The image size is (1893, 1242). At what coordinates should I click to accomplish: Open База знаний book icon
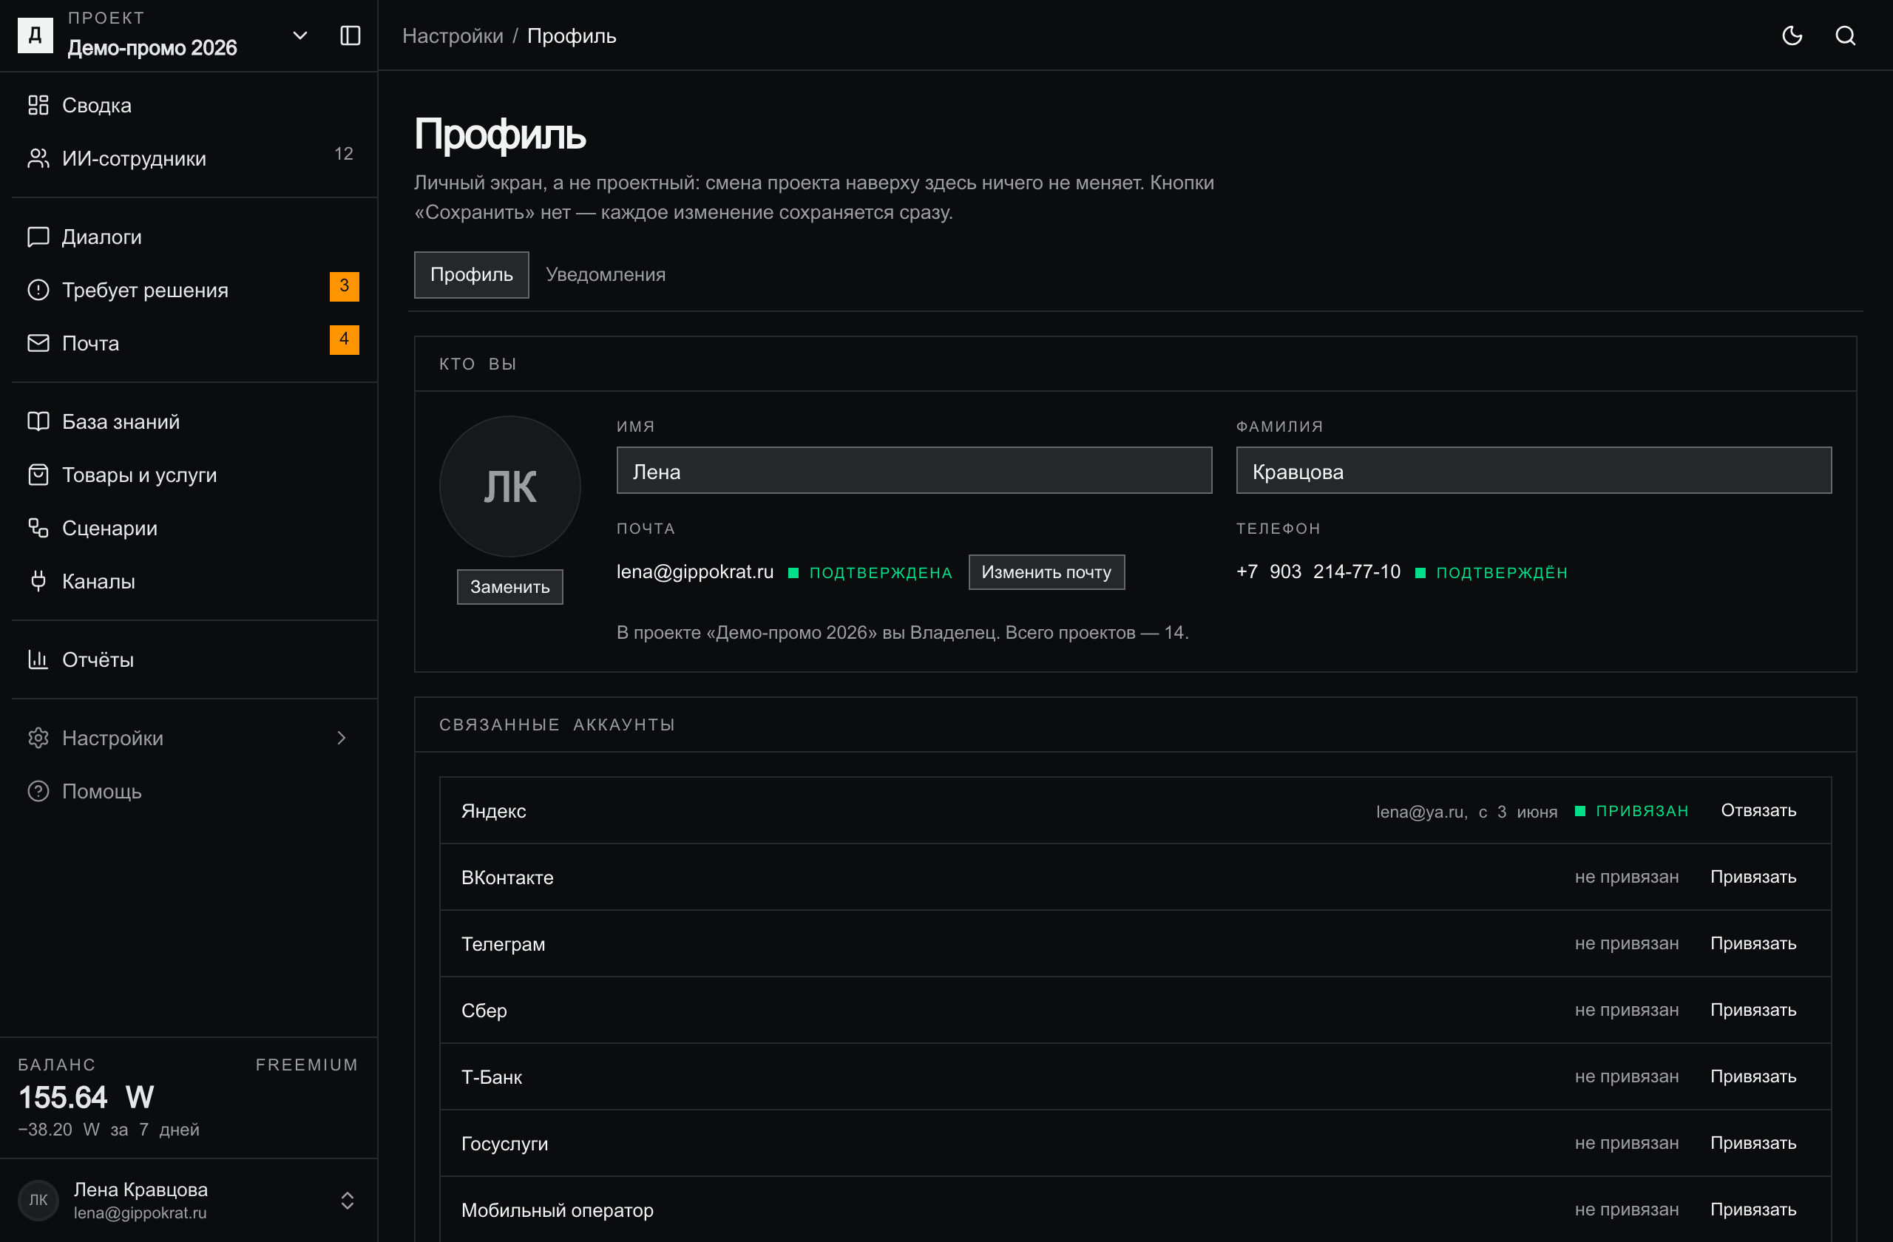pos(38,421)
